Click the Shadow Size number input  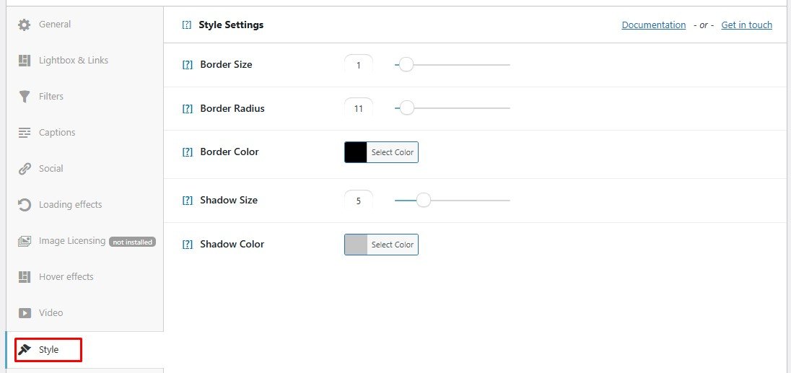pyautogui.click(x=359, y=201)
